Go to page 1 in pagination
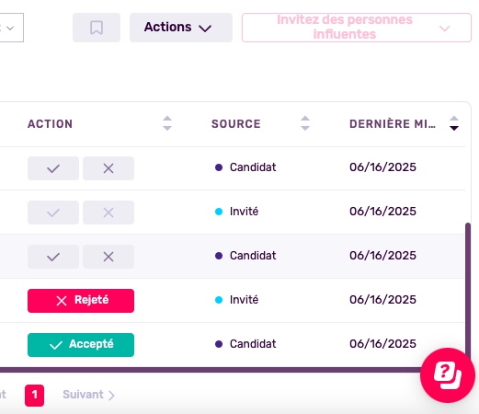 pos(34,396)
